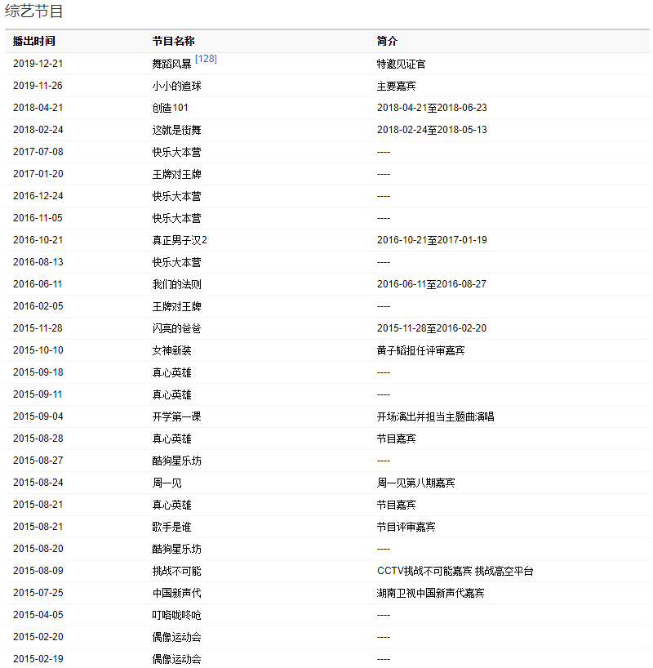Click the 真正男子汉2 program name

click(180, 240)
